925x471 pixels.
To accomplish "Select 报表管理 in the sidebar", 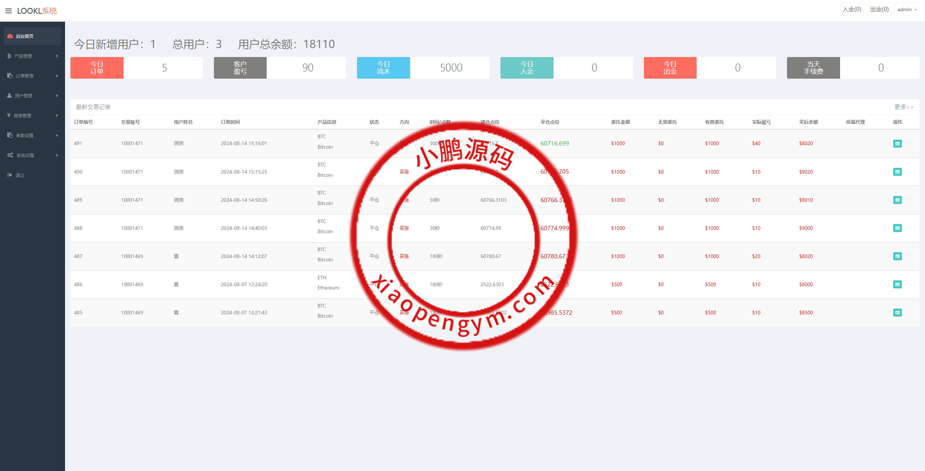I will 22,115.
